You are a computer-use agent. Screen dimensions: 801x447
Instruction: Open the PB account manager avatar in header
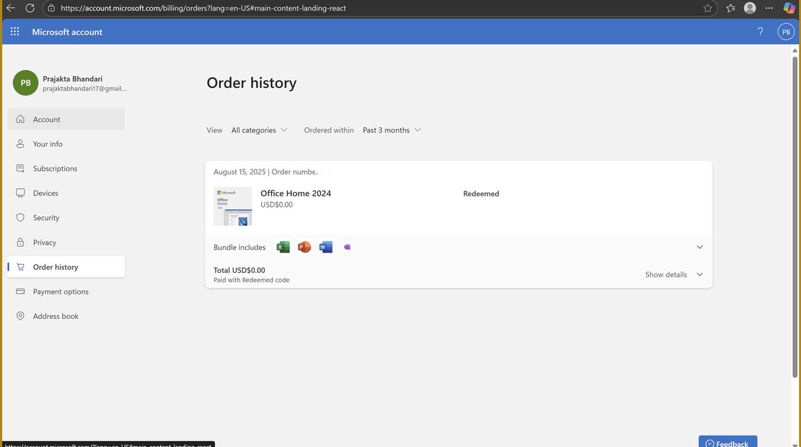point(786,31)
